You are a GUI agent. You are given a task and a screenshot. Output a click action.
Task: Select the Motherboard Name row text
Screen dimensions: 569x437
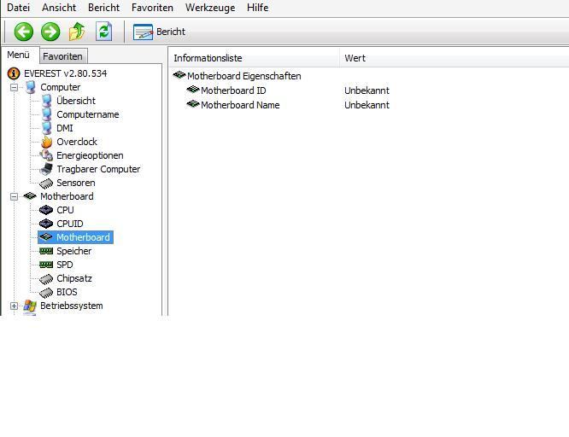click(240, 105)
